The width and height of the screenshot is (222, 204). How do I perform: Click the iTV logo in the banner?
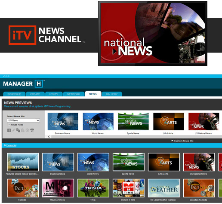click(x=22, y=35)
